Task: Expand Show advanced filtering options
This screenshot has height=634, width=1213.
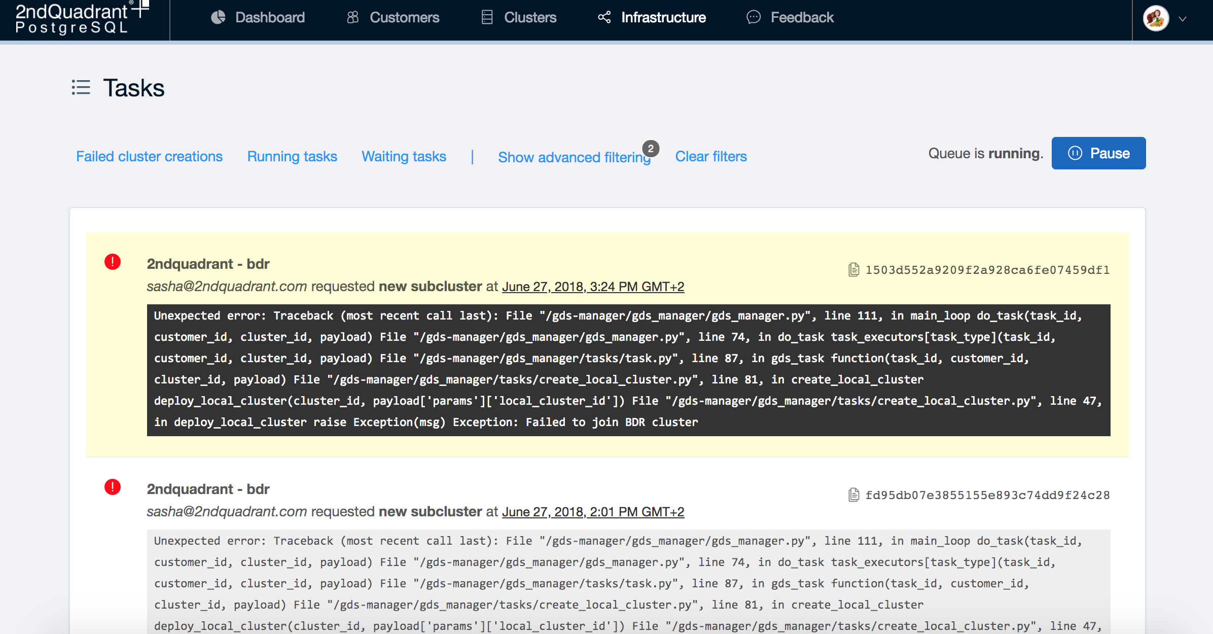Action: click(574, 157)
